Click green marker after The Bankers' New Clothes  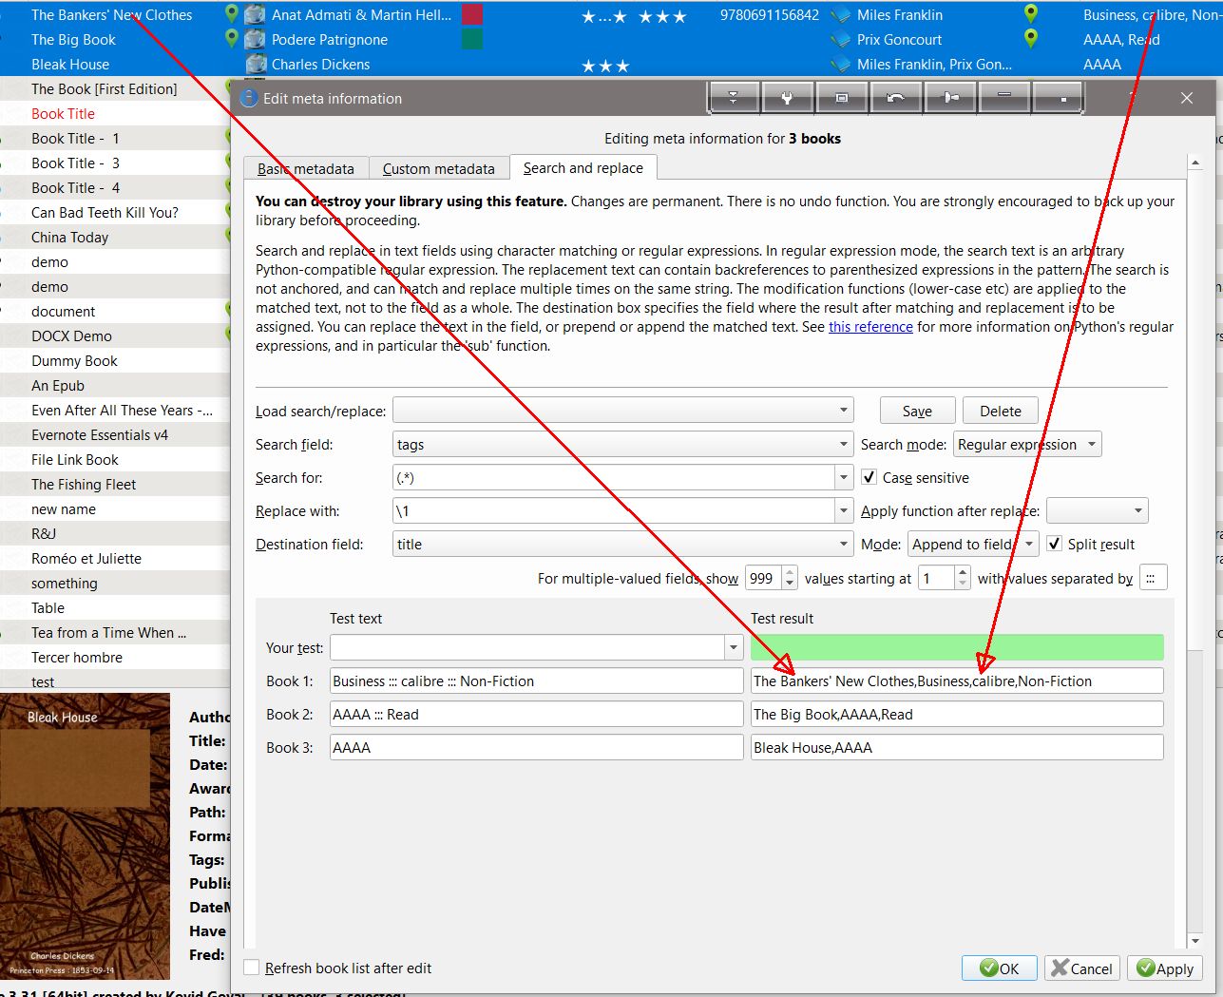[x=232, y=14]
